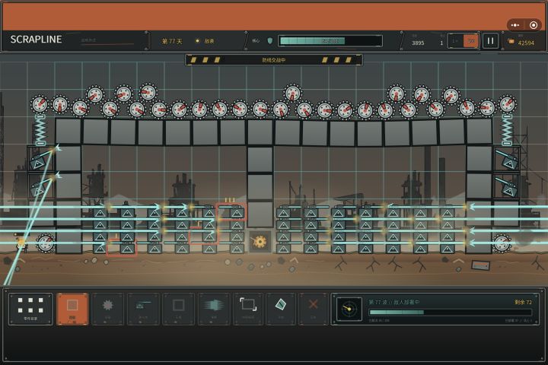Click the ground saw gear on right side

point(502,243)
